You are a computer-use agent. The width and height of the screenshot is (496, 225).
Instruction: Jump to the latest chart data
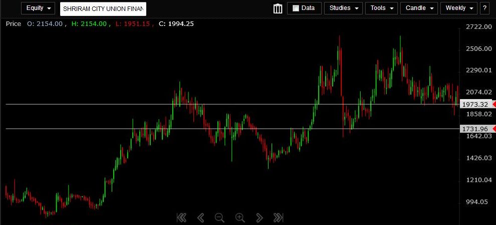click(279, 218)
